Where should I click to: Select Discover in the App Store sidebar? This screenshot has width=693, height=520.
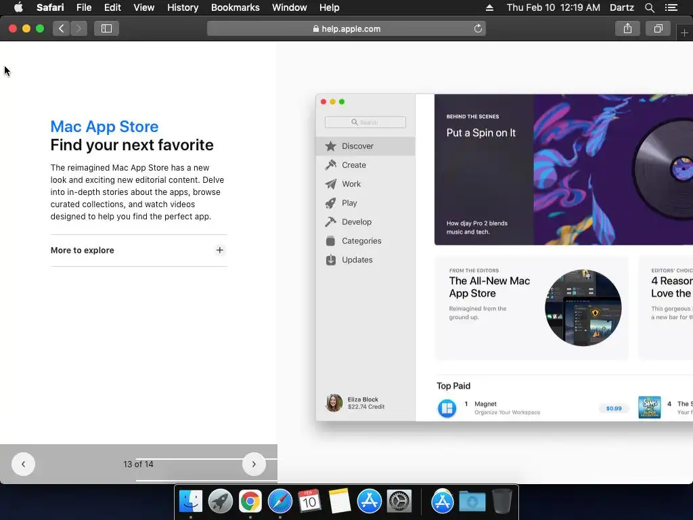(365, 146)
